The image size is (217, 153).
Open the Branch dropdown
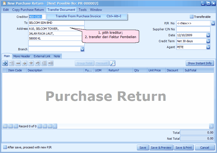coord(82,49)
